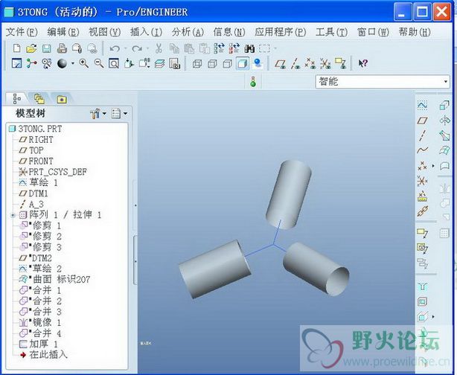
Task: Click the context help arrow icon
Action: click(x=363, y=63)
